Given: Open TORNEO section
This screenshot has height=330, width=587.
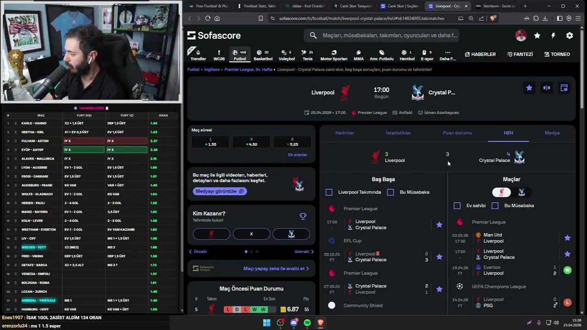Looking at the screenshot, I should (x=557, y=54).
